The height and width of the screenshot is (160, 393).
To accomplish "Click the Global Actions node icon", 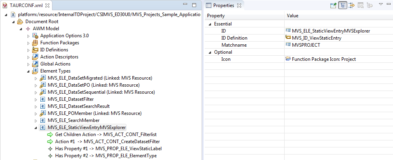I will (35, 64).
